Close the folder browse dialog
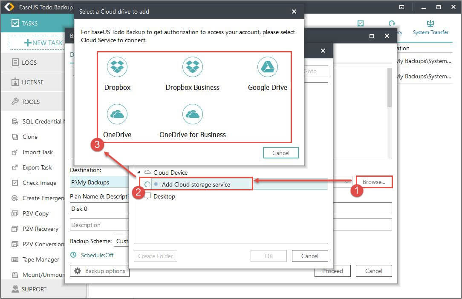462x299 pixels. (x=323, y=51)
